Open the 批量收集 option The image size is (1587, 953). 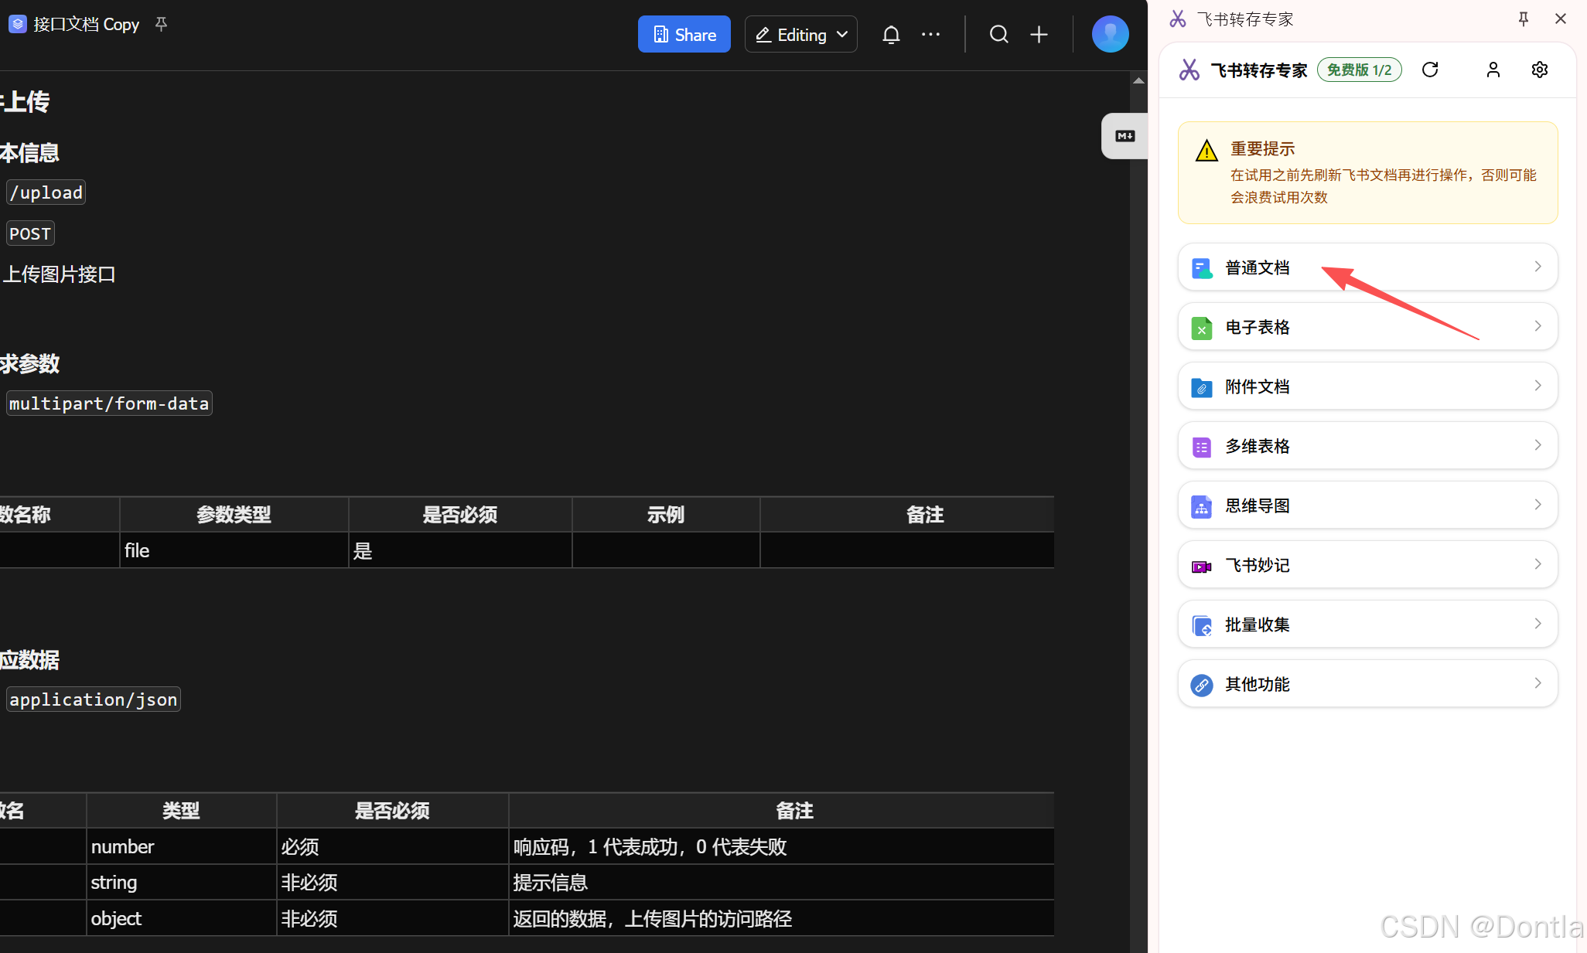pyautogui.click(x=1367, y=625)
